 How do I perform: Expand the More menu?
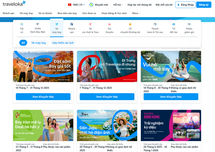(136, 13)
